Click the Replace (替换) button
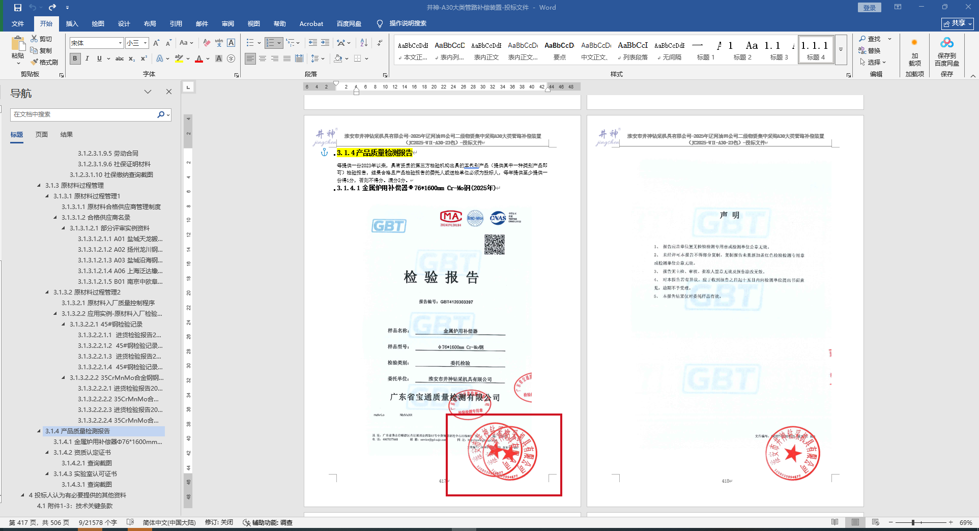 870,50
